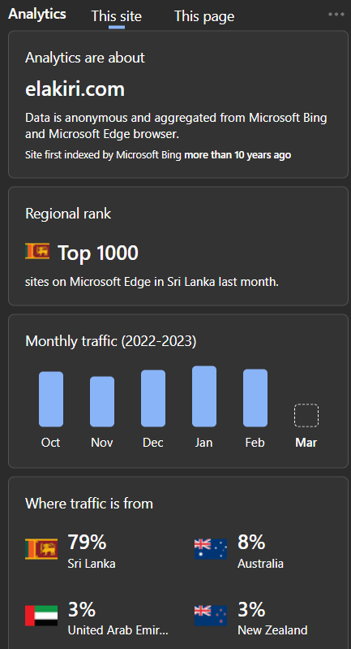Image resolution: width=351 pixels, height=649 pixels.
Task: Select the December traffic bar
Action: click(x=153, y=398)
